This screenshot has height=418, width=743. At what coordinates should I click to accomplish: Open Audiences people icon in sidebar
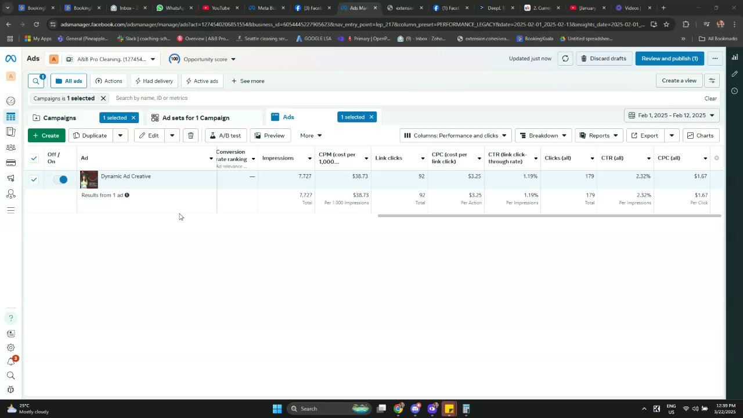(10, 147)
